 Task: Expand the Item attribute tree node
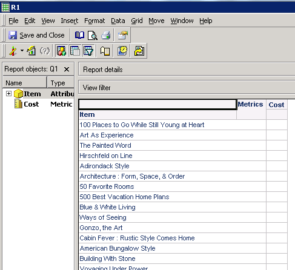tap(8, 94)
